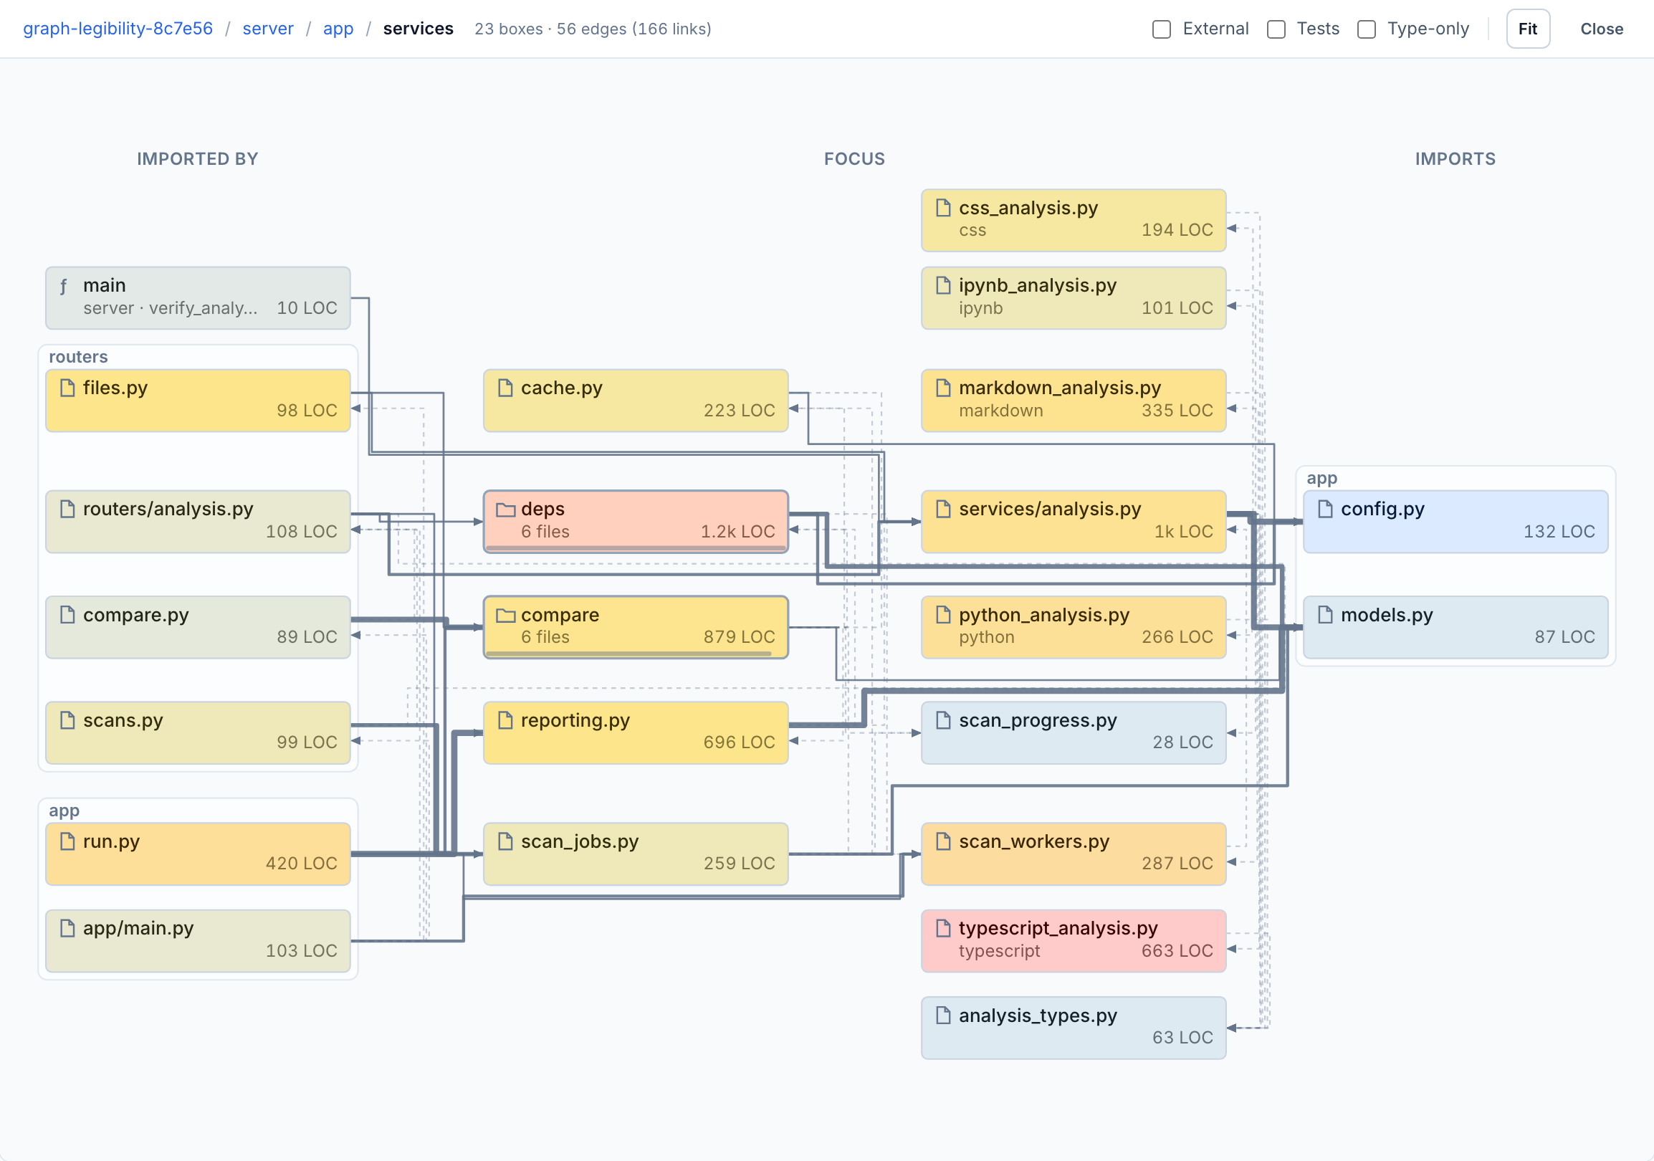Viewport: 1654px width, 1161px height.
Task: Click the file icon on run.py
Action: click(67, 842)
